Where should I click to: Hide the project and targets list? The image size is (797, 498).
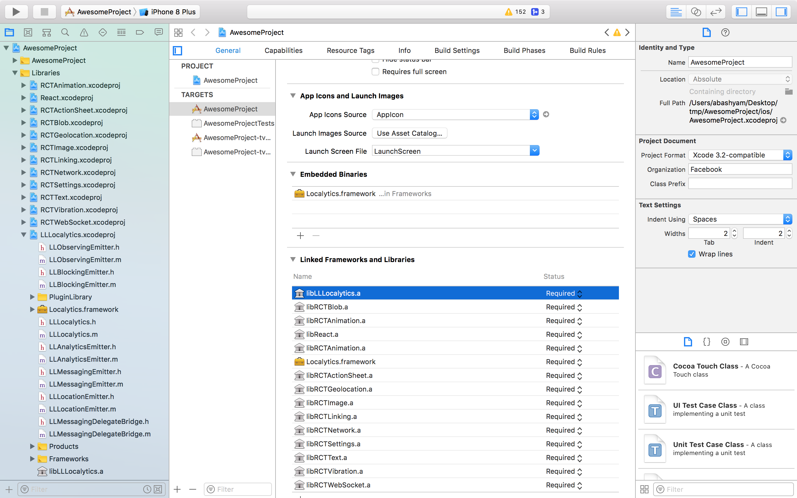[177, 50]
